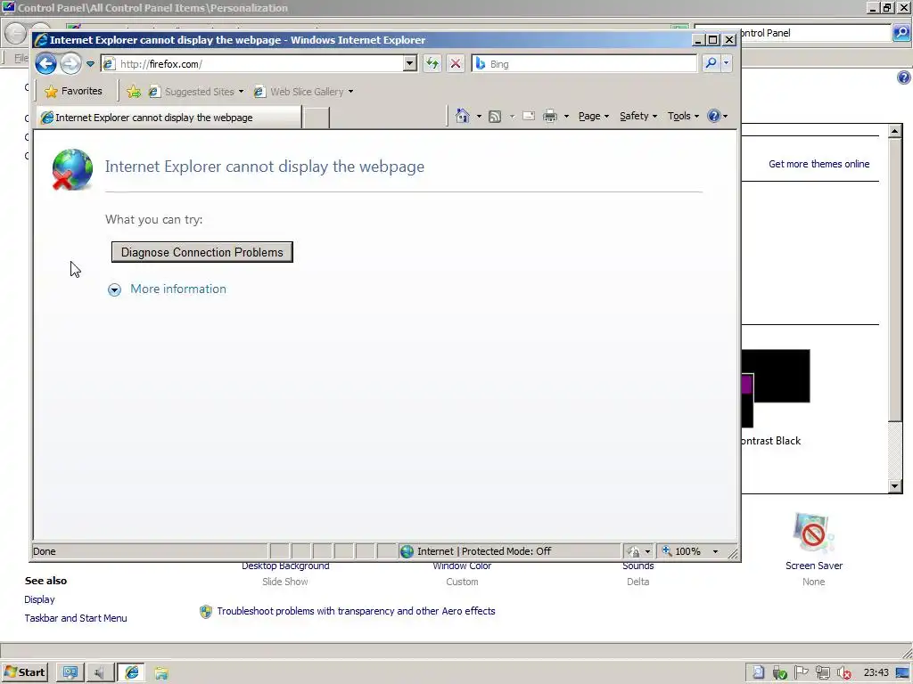Open the Page menu
The height and width of the screenshot is (684, 913).
coord(593,117)
